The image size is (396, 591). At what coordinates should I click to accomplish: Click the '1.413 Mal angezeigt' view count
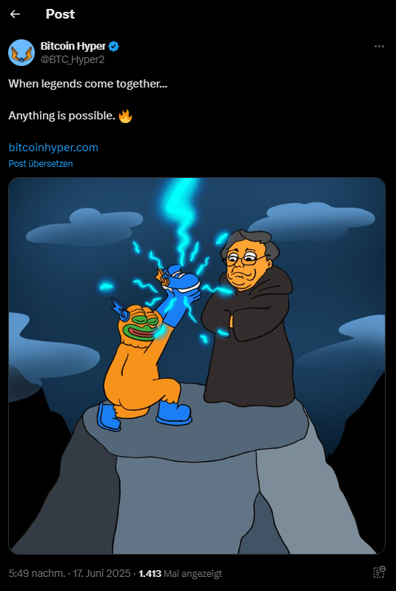click(181, 574)
